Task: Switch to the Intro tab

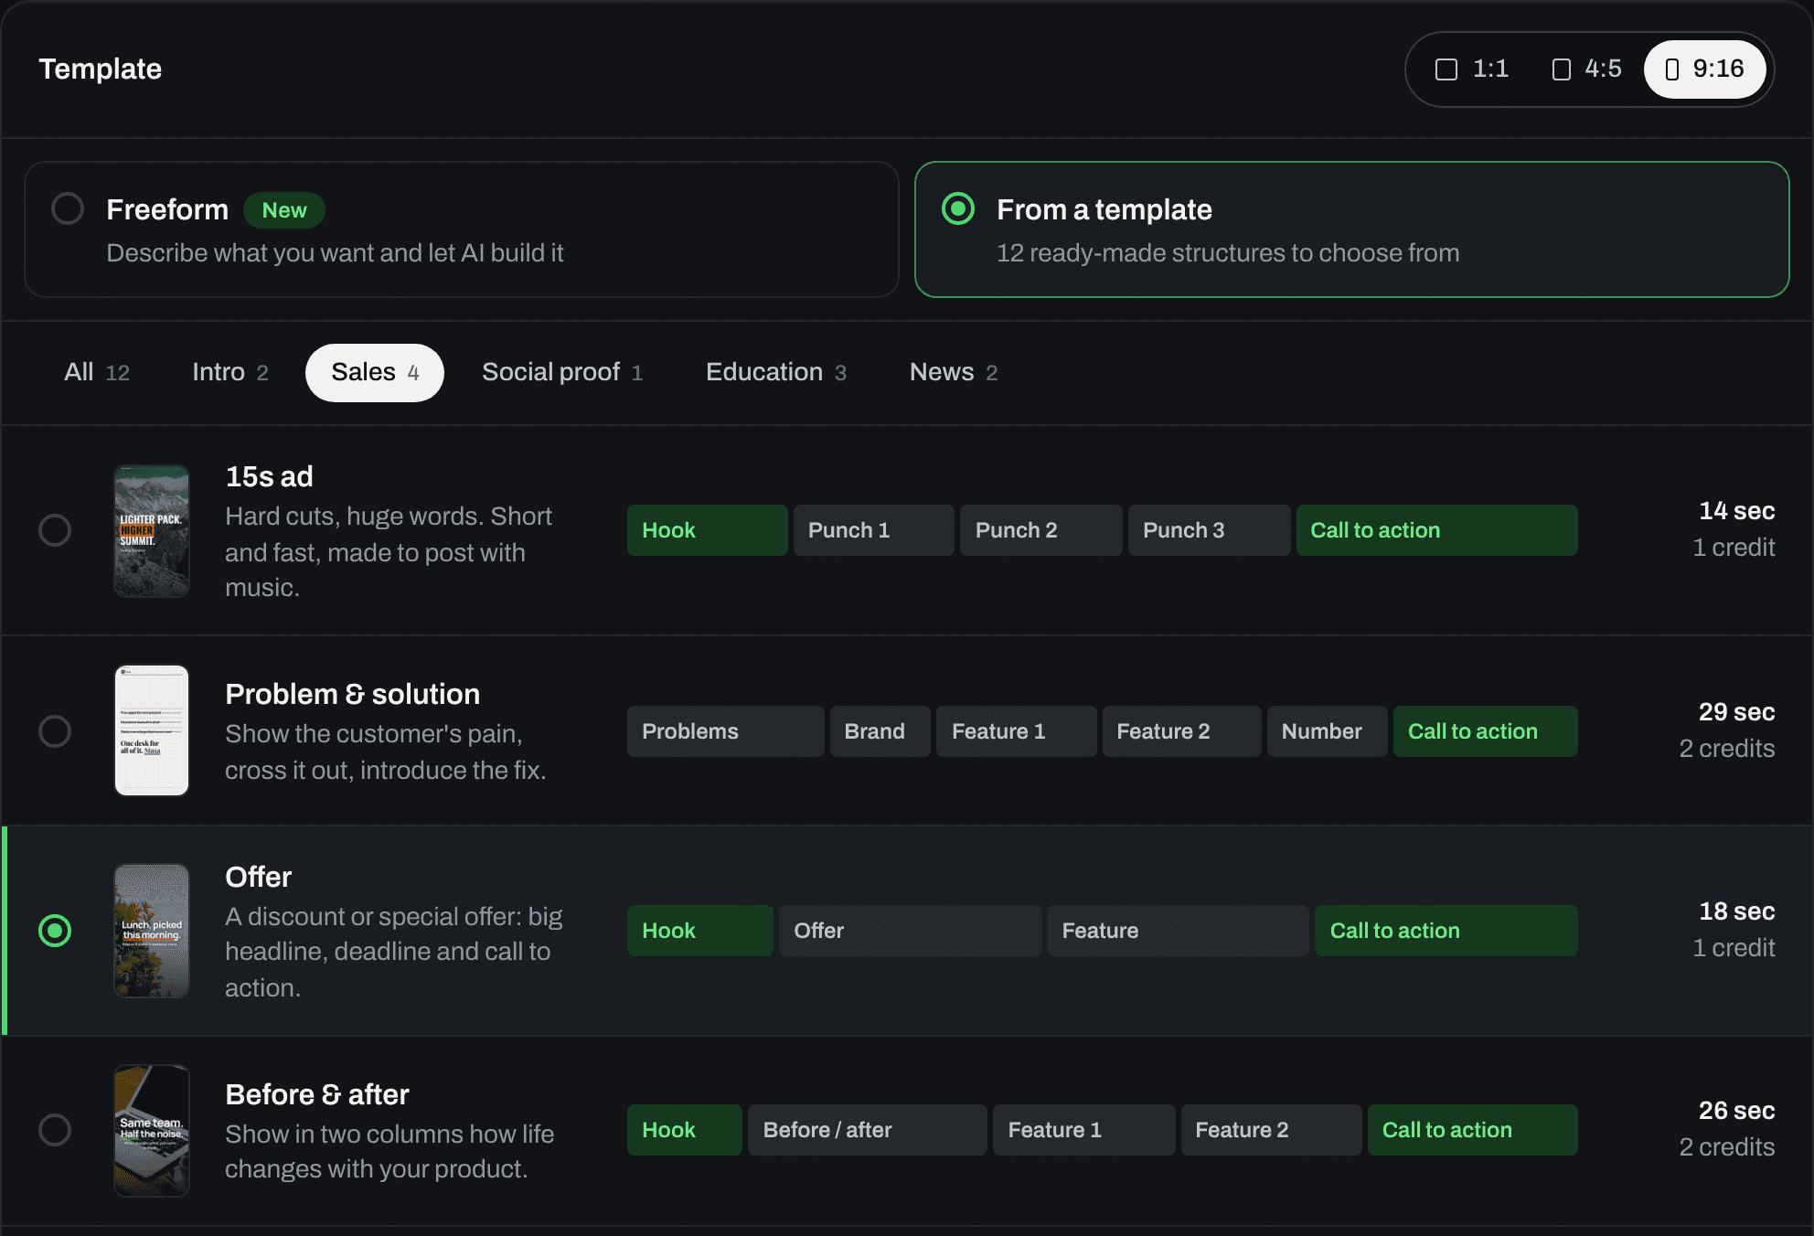Action: (x=230, y=372)
